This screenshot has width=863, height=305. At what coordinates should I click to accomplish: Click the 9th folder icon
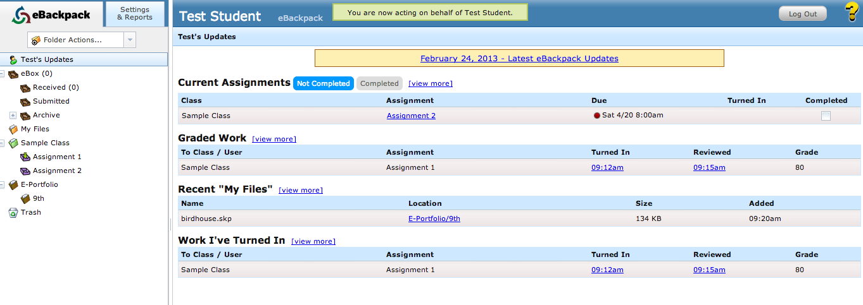pyautogui.click(x=25, y=199)
